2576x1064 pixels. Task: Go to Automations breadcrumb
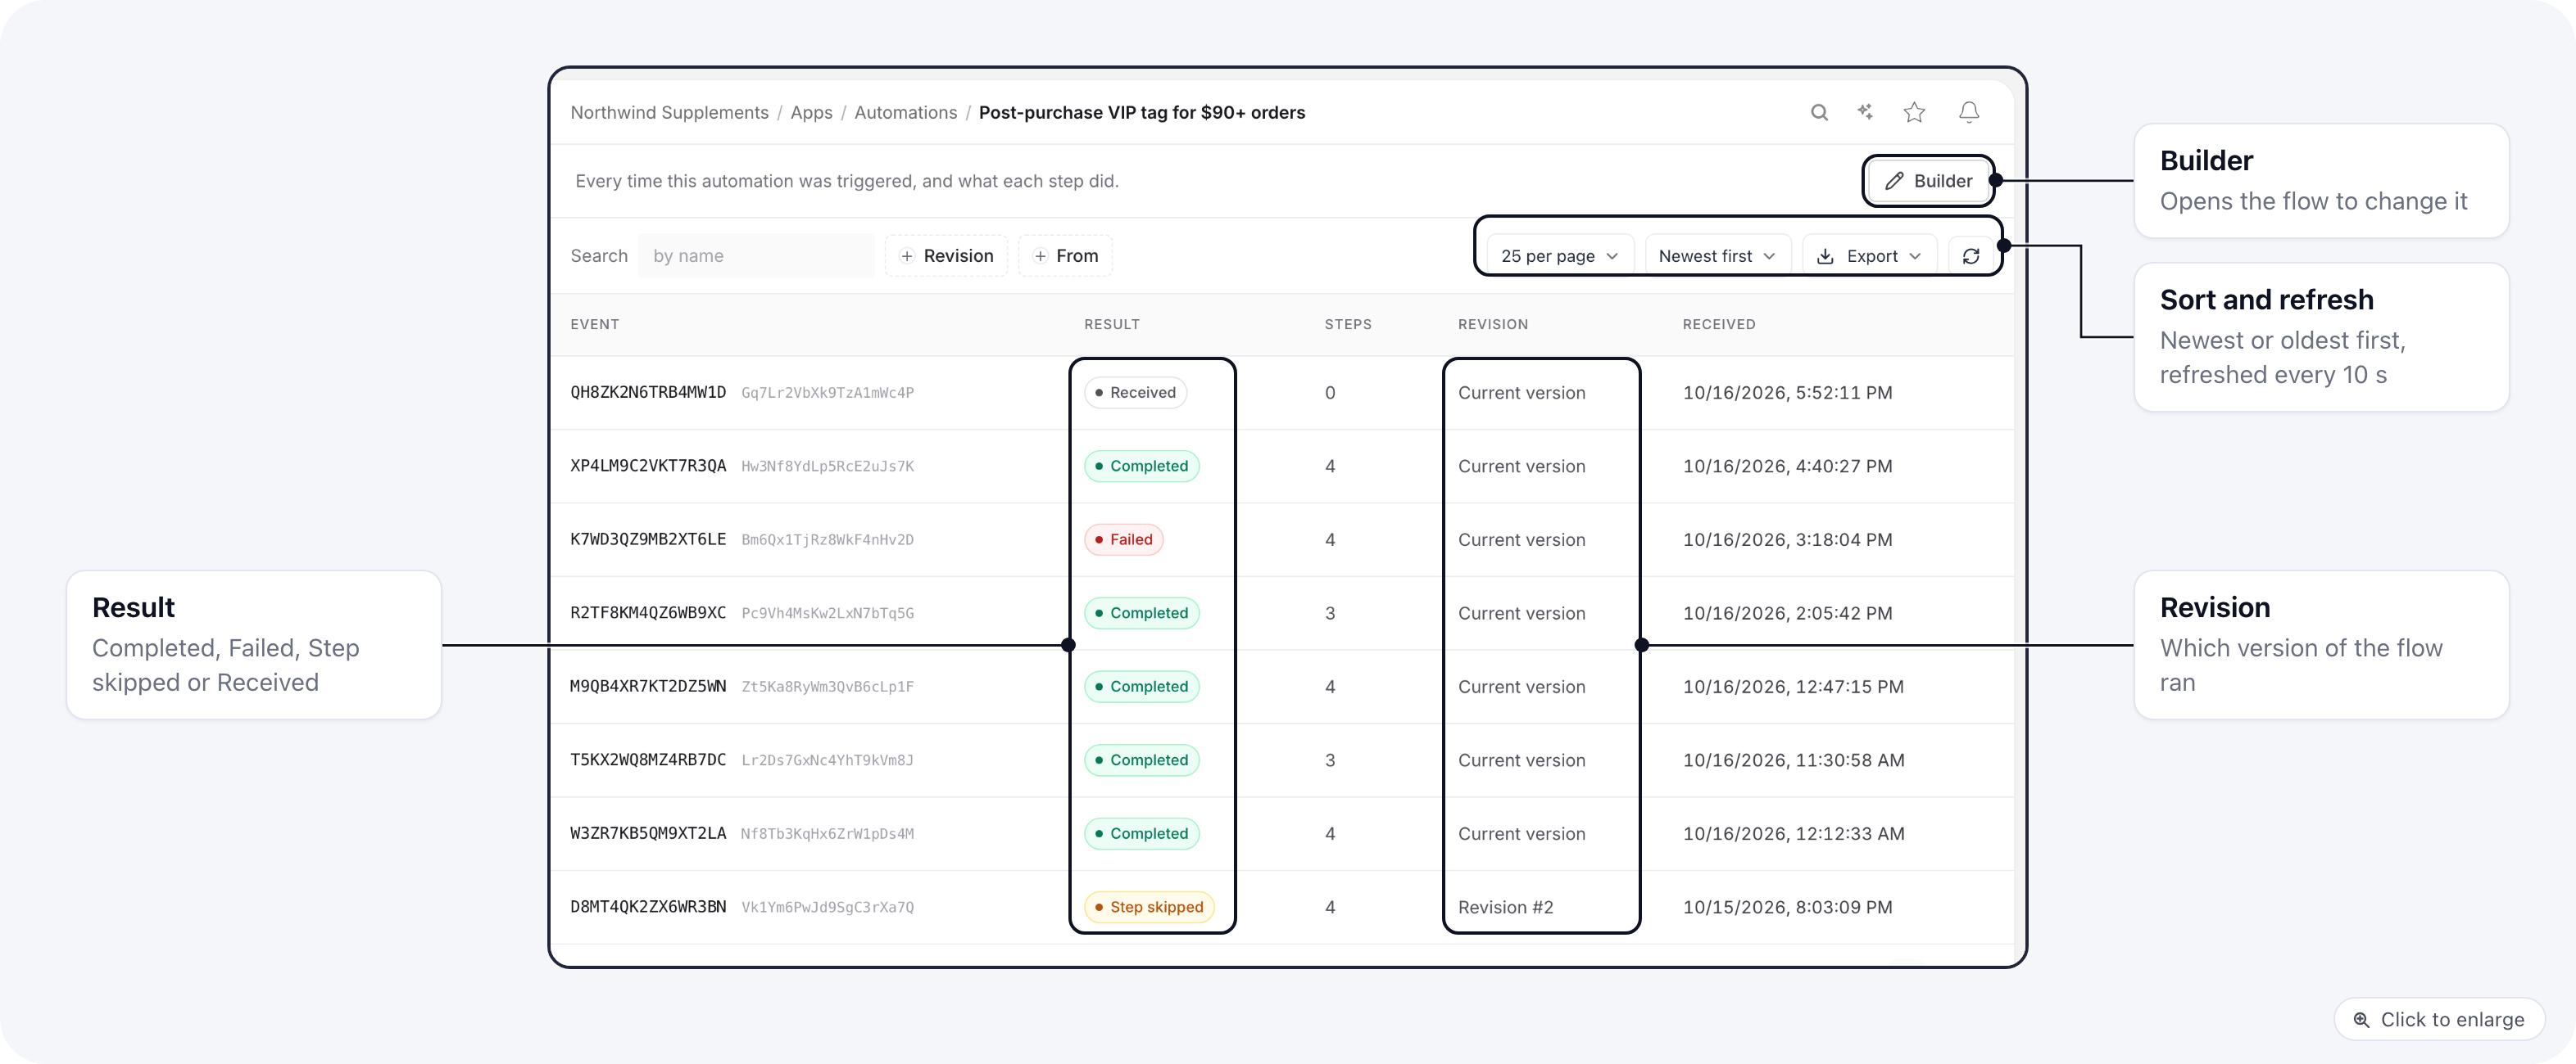click(905, 113)
